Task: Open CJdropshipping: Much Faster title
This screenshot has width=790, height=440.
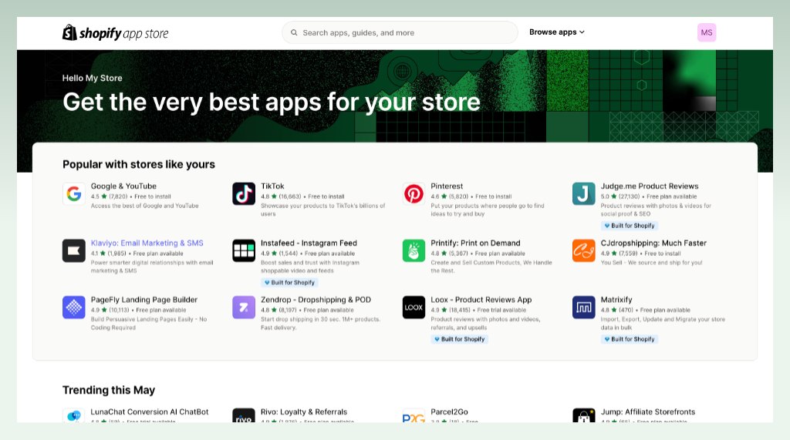Action: pos(653,244)
